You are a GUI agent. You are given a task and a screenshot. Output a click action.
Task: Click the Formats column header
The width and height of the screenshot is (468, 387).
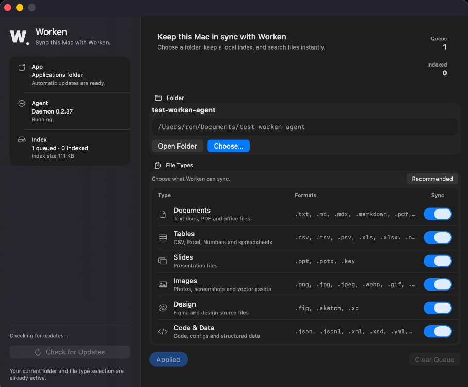pyautogui.click(x=305, y=195)
